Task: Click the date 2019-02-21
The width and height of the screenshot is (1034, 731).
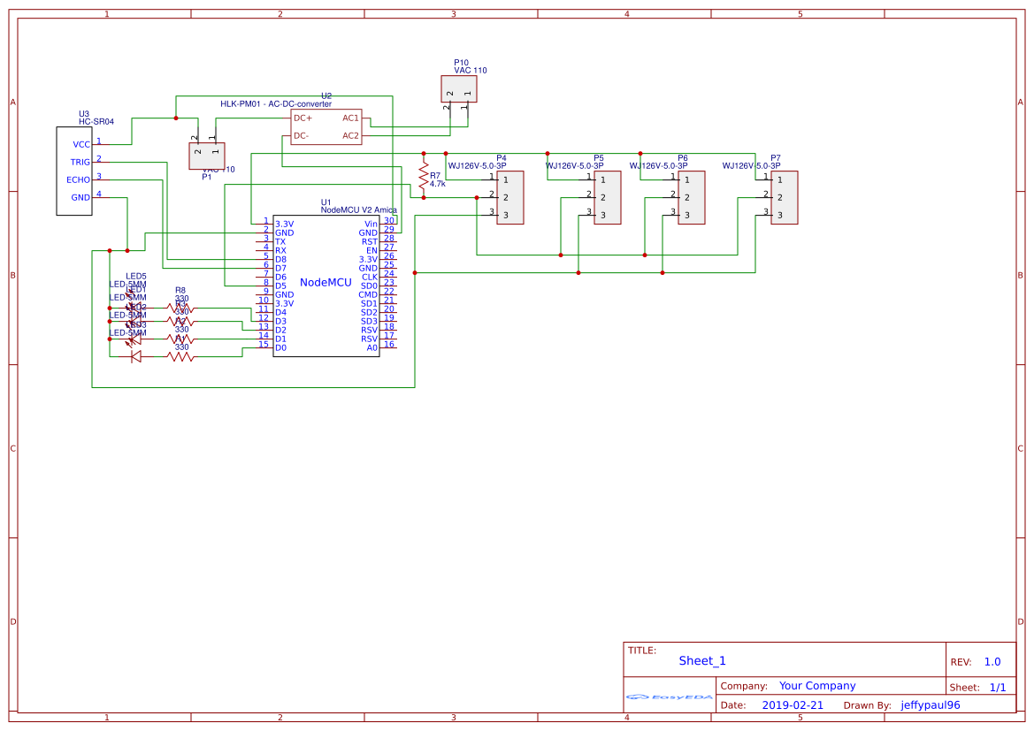Action: point(792,705)
